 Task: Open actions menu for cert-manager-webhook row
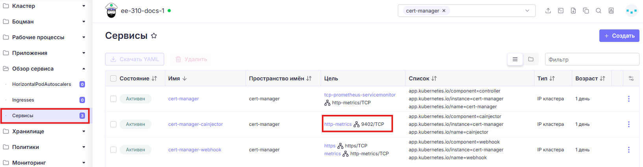point(628,150)
